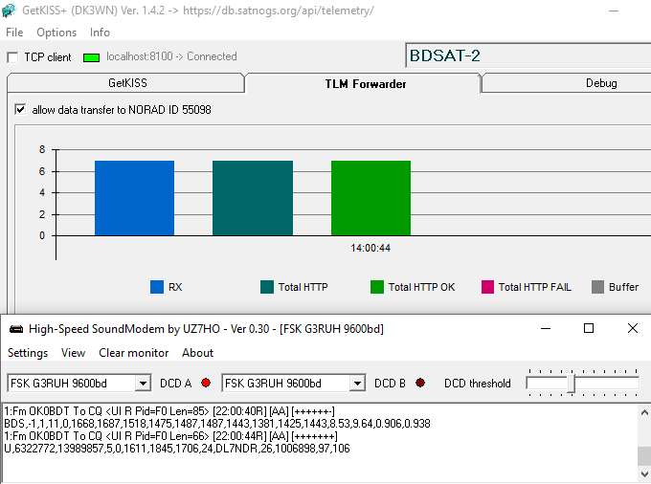Click the Total HTTP OK green legend swatch
This screenshot has height=484, width=651.
(x=377, y=287)
